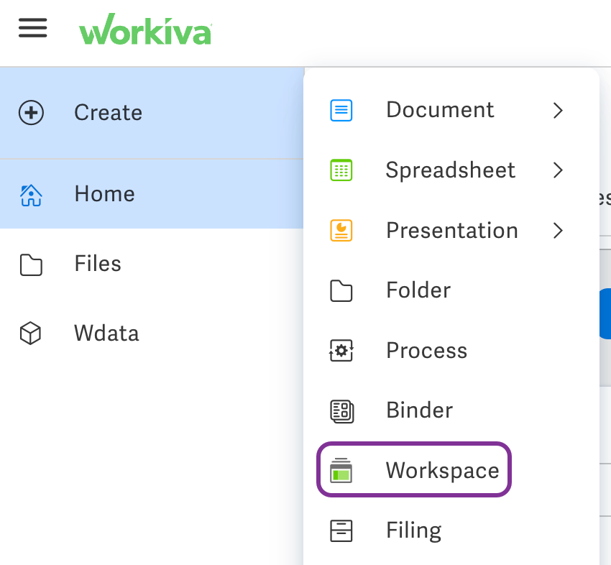
Task: Click the Create plus icon
Action: tap(31, 113)
